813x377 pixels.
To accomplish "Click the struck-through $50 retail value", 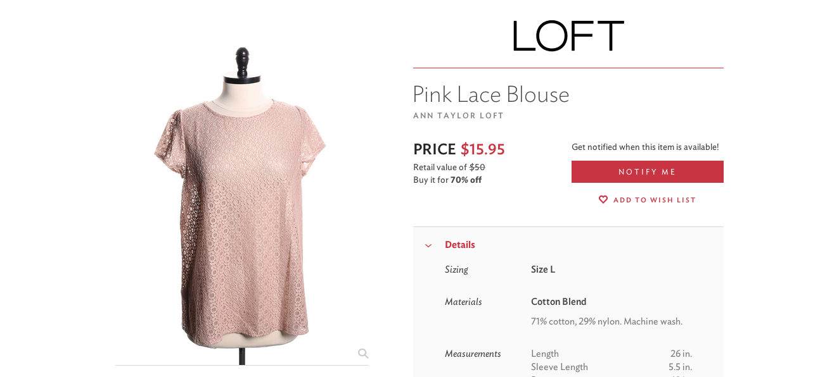I will tap(477, 167).
